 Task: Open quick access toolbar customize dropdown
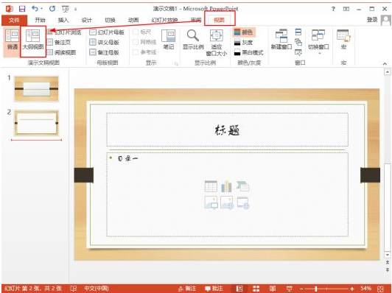75,10
